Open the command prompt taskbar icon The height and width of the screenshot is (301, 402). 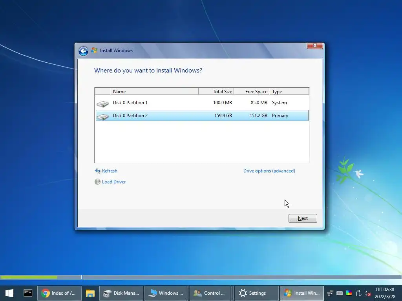pos(28,293)
